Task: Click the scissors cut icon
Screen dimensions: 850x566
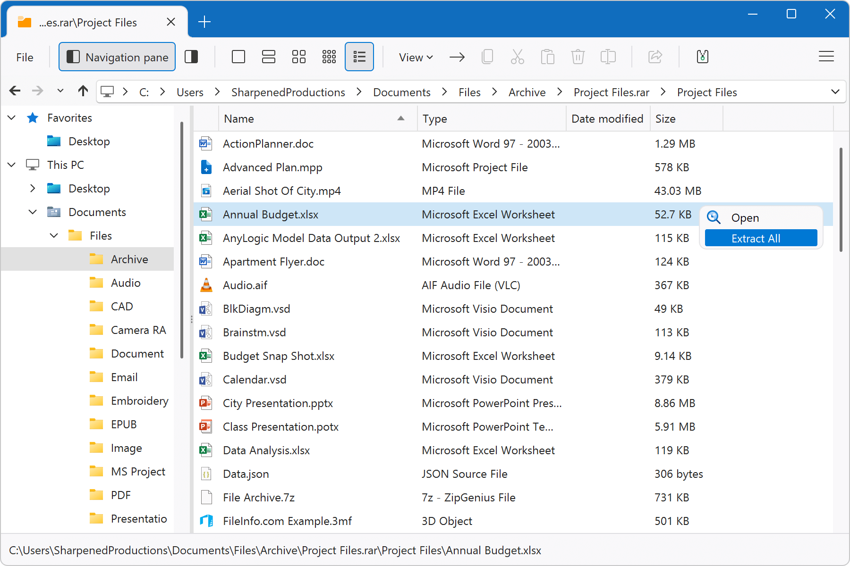Action: click(x=517, y=57)
